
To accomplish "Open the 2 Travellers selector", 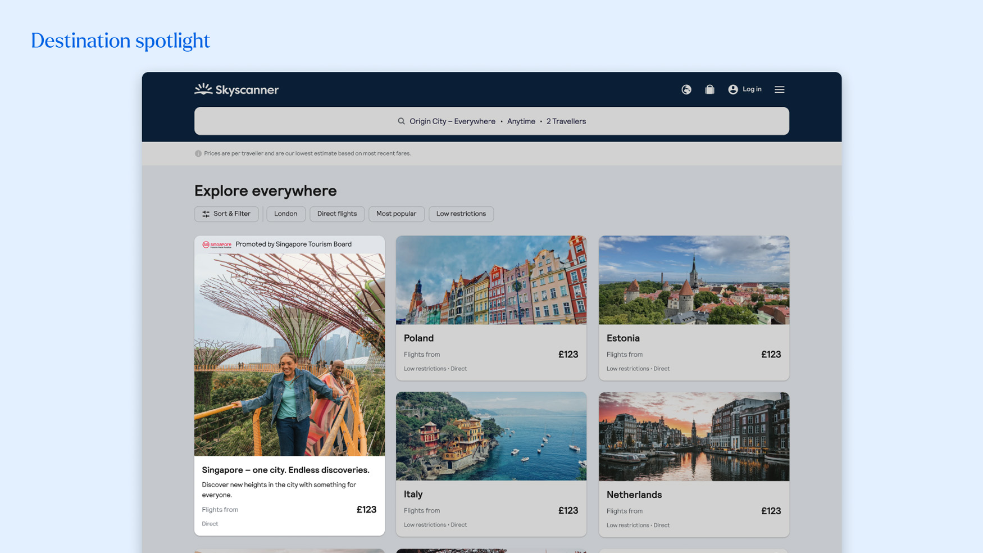I will coord(566,121).
